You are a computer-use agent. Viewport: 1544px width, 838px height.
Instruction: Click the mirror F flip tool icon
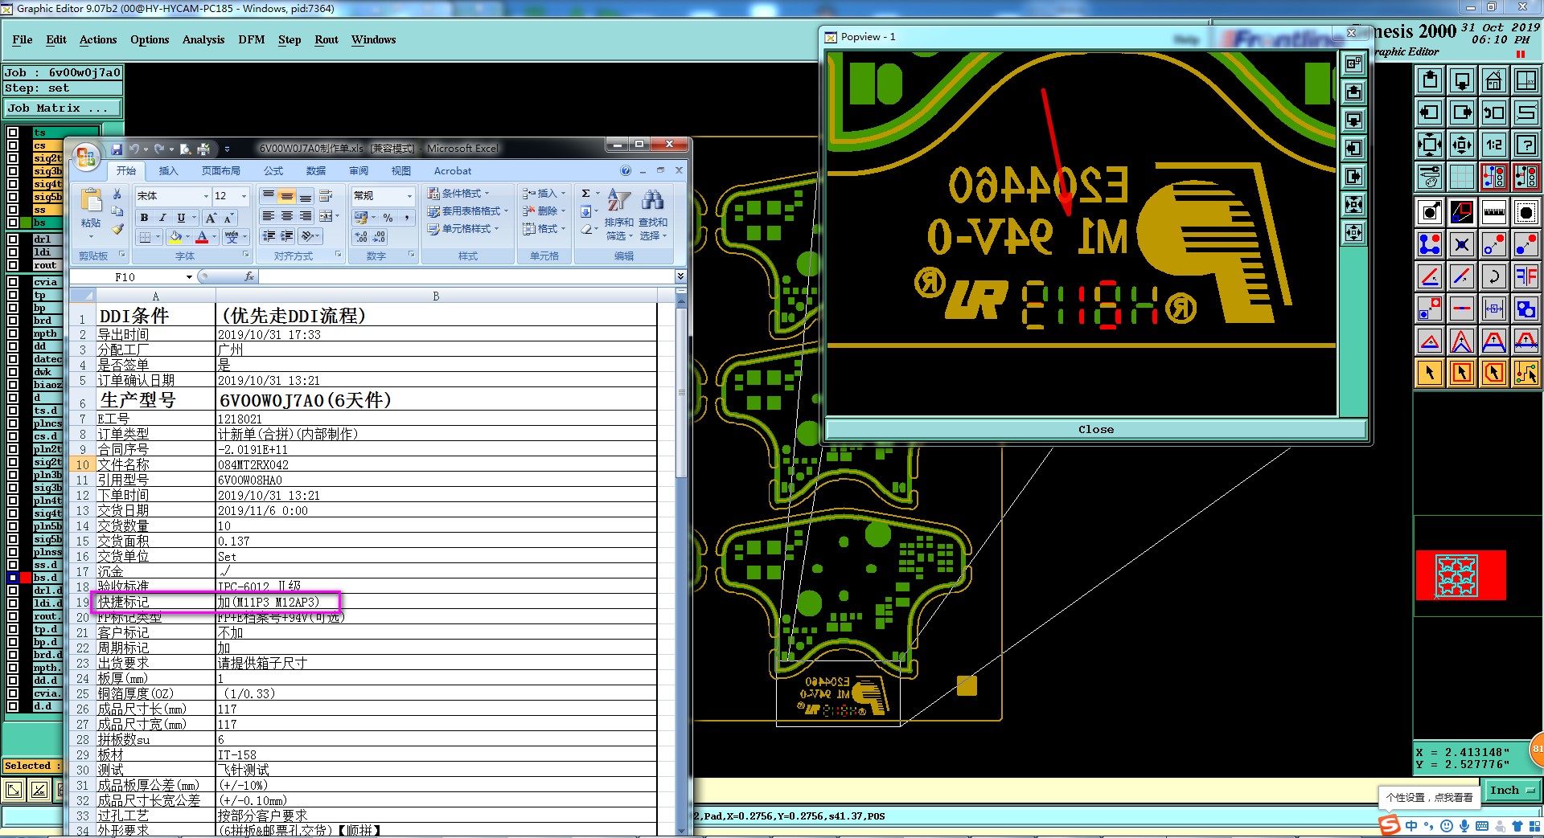click(x=1526, y=276)
